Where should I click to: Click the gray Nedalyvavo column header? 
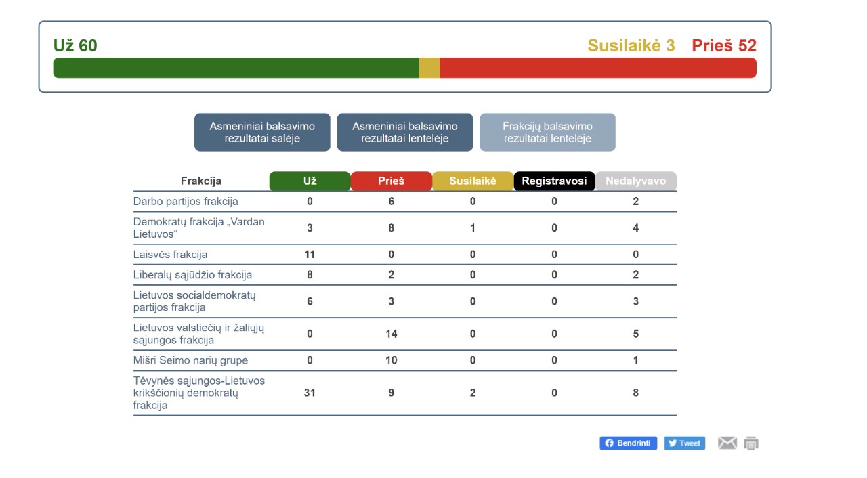click(x=635, y=181)
